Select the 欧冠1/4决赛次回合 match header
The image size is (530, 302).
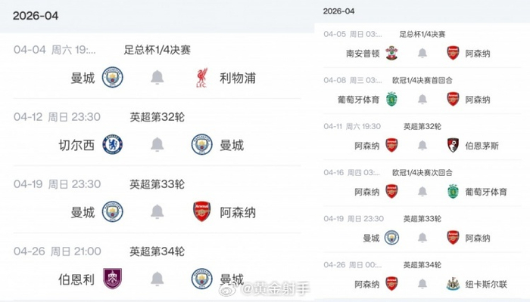point(423,172)
